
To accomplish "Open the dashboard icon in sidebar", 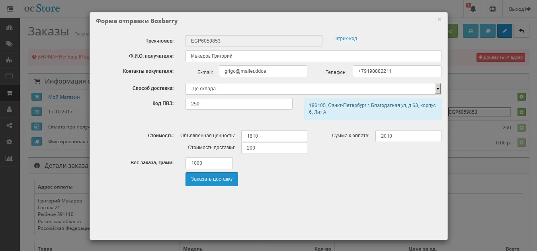I will click(10, 28).
